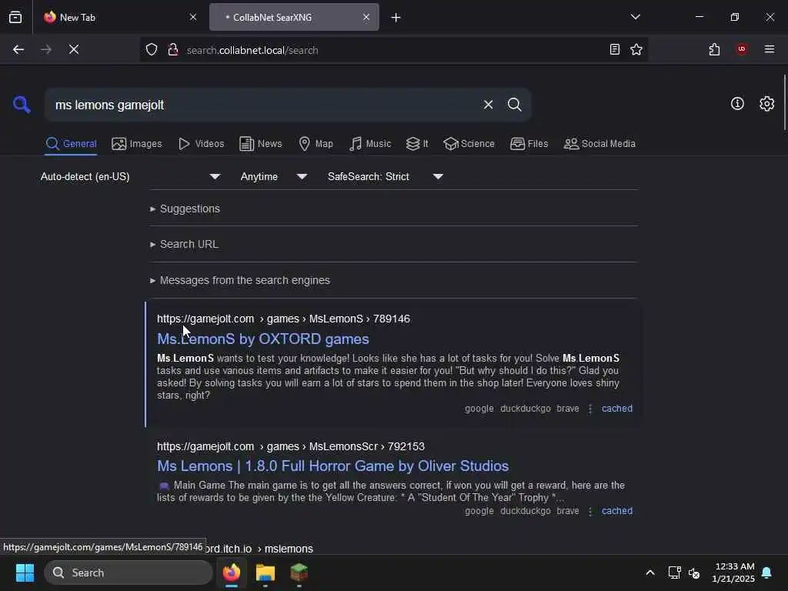Screen dimensions: 788x591
Task: Click gamejolt.com URL of MsLemonsScr 792153
Action: tap(290, 447)
